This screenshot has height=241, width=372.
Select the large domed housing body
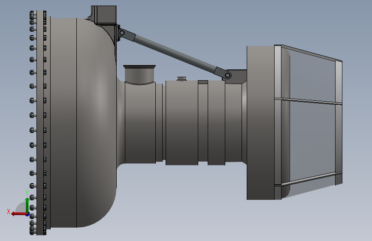pyautogui.click(x=84, y=123)
